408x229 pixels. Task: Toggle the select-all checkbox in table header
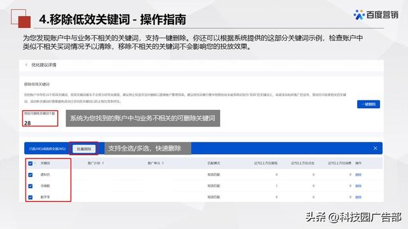[31, 163]
